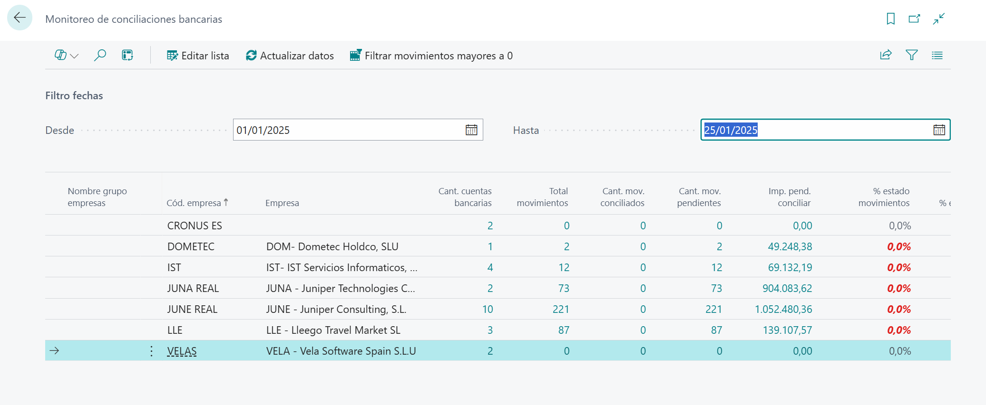
Task: Click Editar lista
Action: (198, 56)
